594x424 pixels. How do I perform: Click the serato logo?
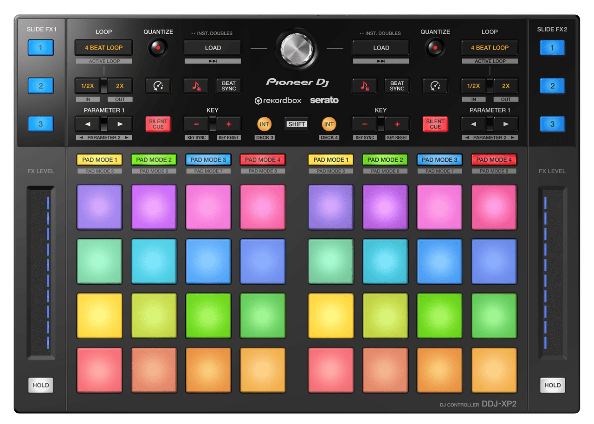tap(324, 100)
